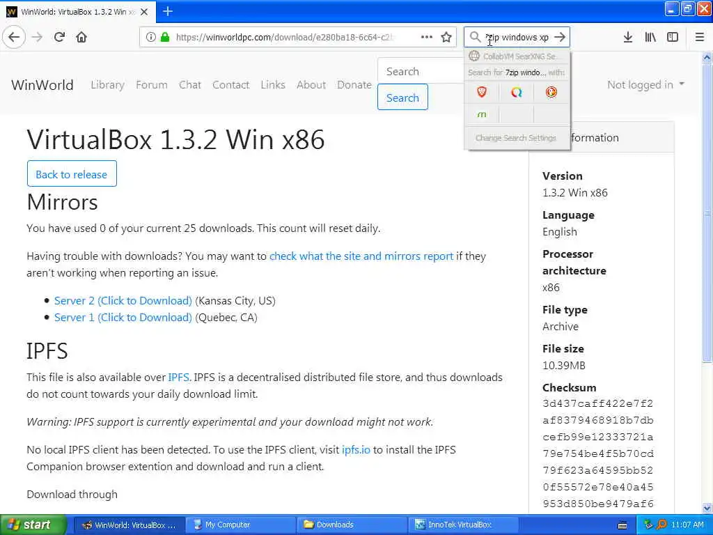Click the 11:07 AM taskbar clock

point(687,525)
